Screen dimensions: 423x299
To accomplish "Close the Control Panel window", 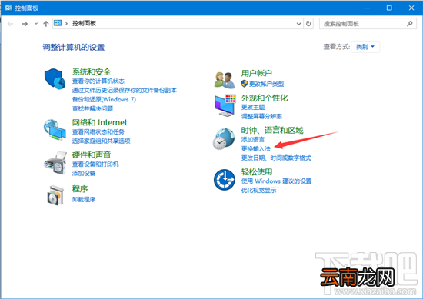I will coord(411,8).
